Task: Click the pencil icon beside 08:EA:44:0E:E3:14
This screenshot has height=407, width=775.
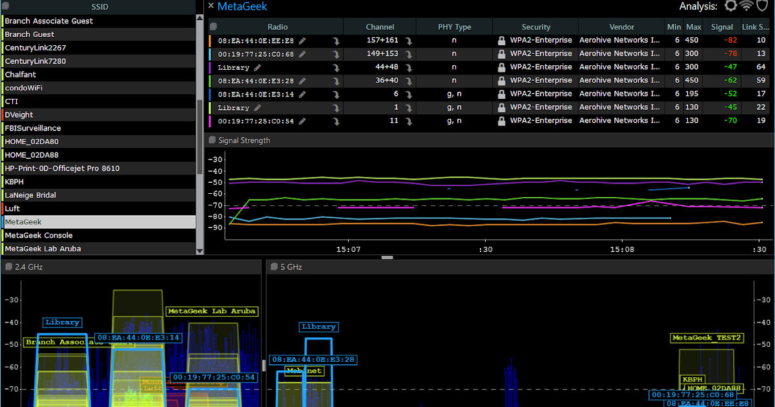Action: click(x=302, y=94)
